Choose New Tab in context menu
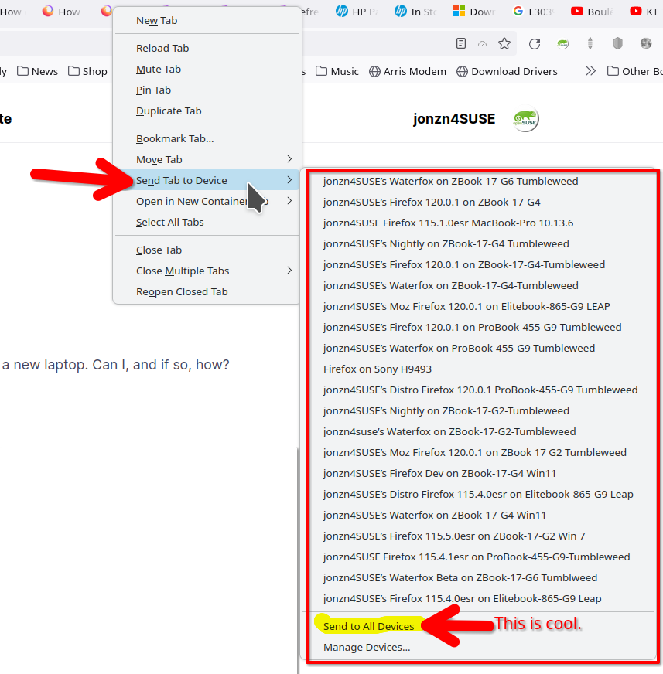The height and width of the screenshot is (674, 663). (207, 21)
